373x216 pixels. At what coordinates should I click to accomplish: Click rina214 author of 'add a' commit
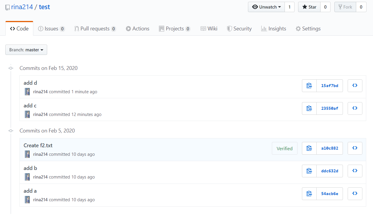tap(40, 200)
